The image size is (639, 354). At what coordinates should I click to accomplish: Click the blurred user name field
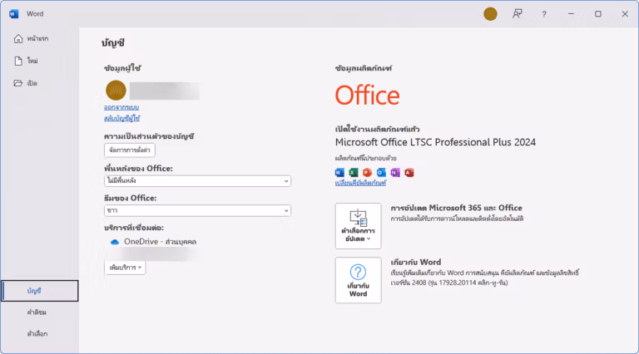(165, 91)
